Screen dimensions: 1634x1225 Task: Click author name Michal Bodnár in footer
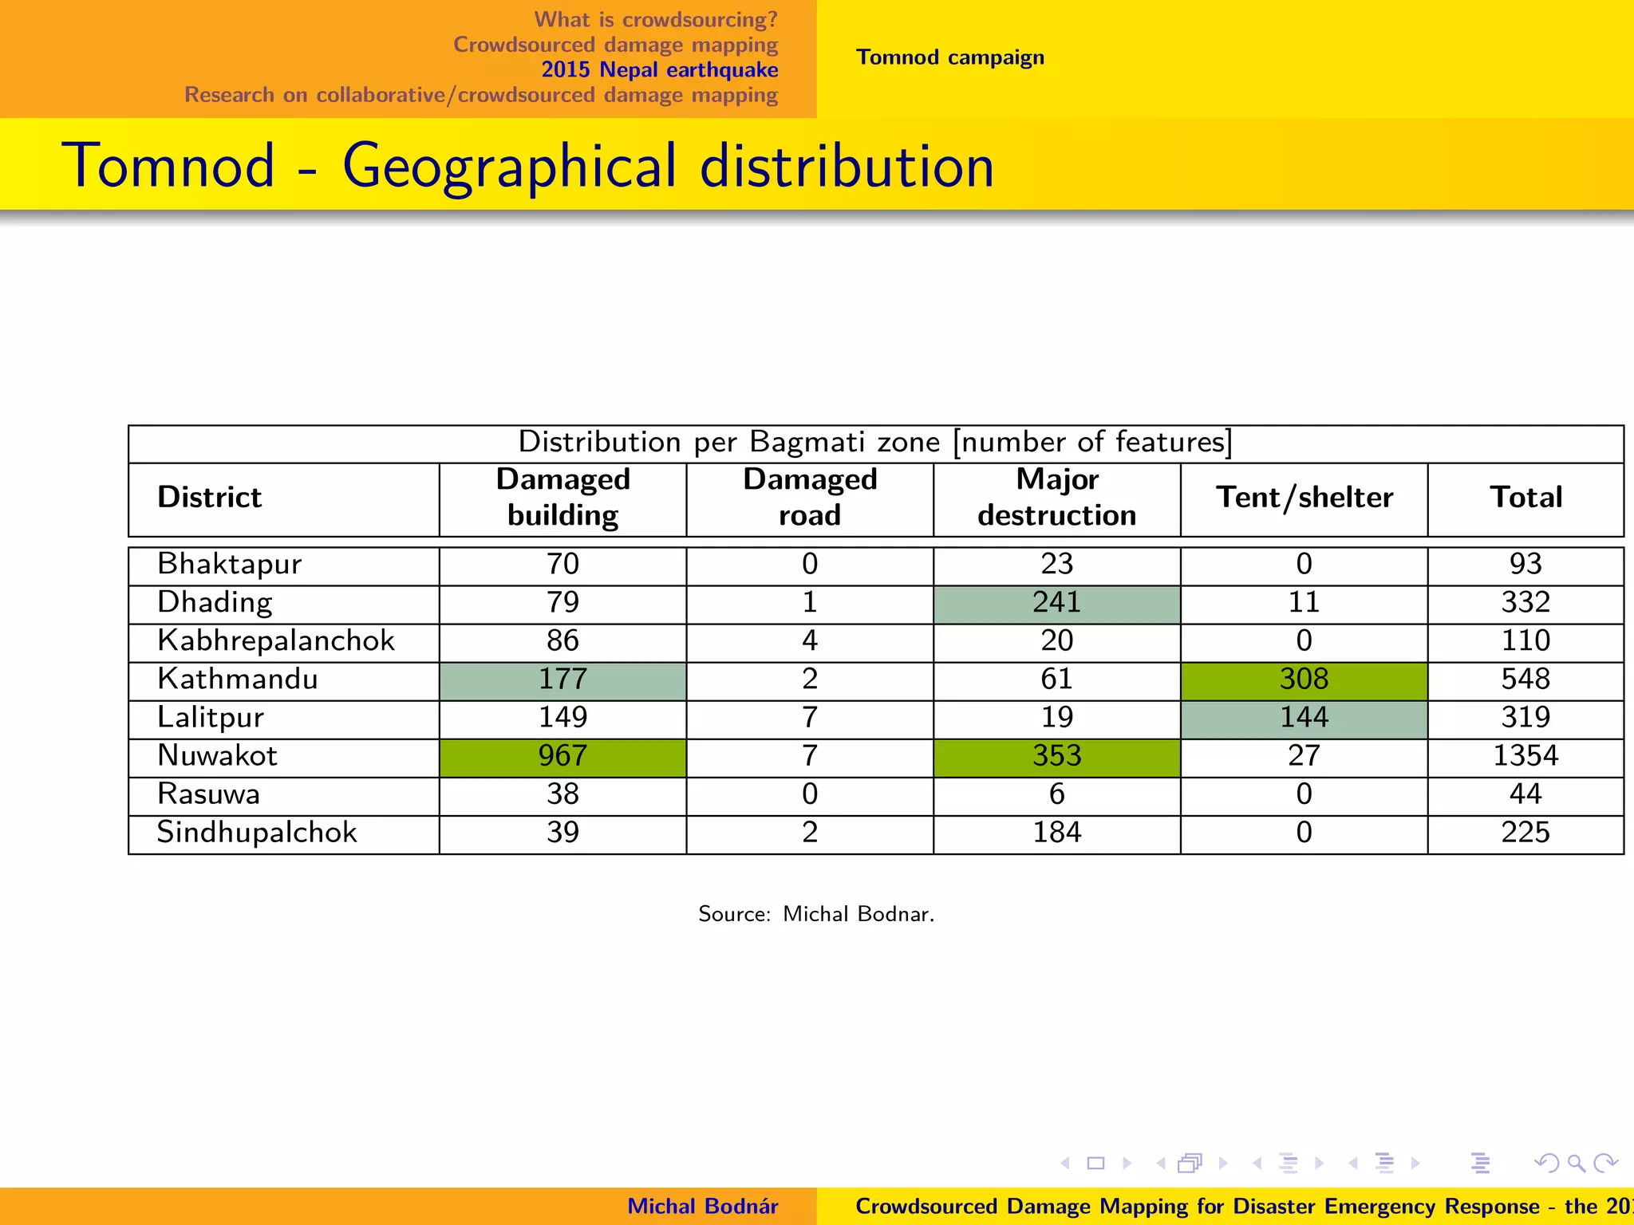tap(702, 1207)
